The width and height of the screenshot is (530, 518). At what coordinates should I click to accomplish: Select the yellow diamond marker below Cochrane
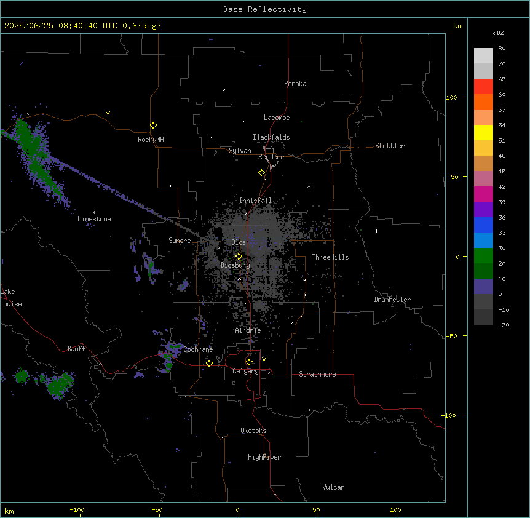coord(209,363)
